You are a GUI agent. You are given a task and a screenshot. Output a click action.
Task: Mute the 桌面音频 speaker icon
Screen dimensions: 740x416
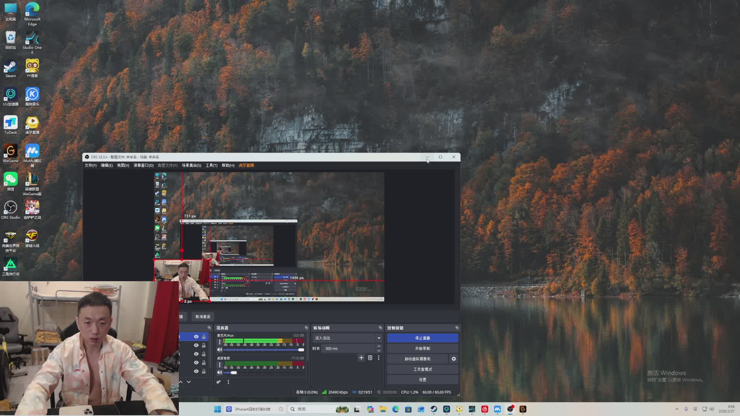(220, 372)
